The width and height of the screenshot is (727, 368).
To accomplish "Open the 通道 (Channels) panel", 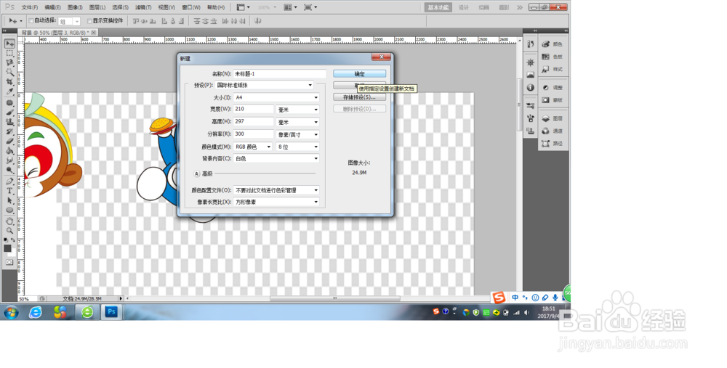I will click(x=553, y=131).
